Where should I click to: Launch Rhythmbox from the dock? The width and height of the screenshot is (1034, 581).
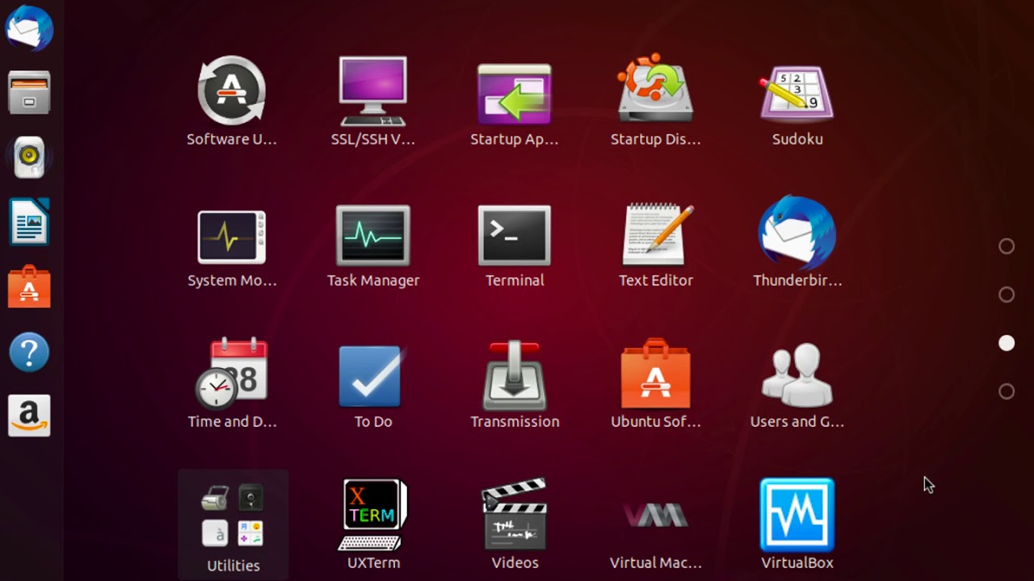(29, 157)
